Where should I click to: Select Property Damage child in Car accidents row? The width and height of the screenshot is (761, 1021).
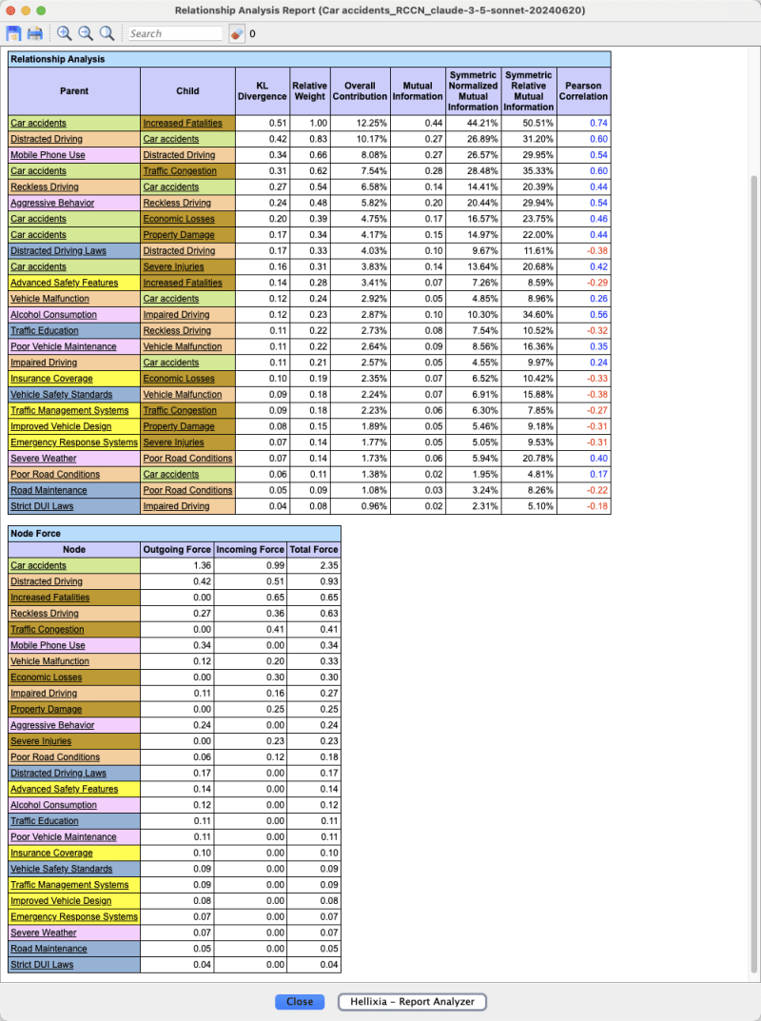click(179, 234)
